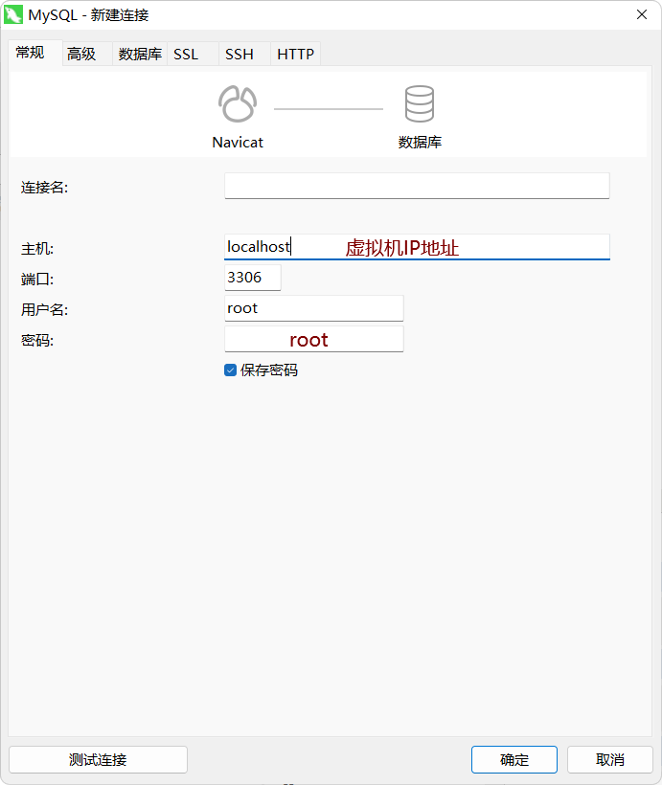
Task: Click the 测试连接 button
Action: [x=99, y=759]
